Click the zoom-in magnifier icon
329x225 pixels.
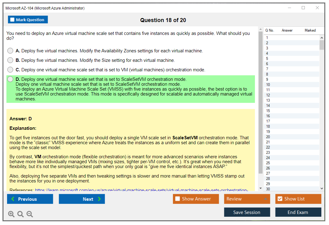(x=11, y=214)
